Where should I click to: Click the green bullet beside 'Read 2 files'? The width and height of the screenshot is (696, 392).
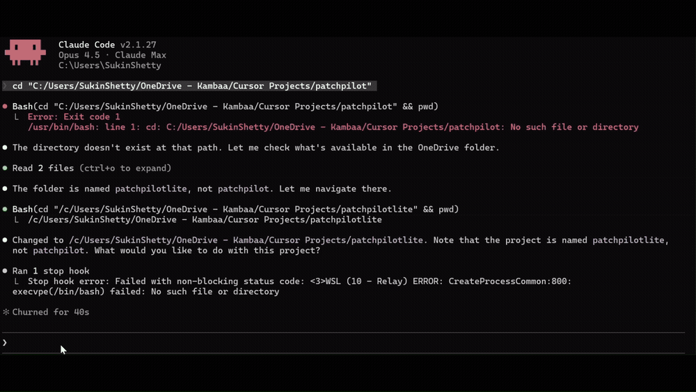tap(5, 168)
